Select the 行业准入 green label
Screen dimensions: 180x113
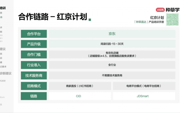[x=34, y=65]
